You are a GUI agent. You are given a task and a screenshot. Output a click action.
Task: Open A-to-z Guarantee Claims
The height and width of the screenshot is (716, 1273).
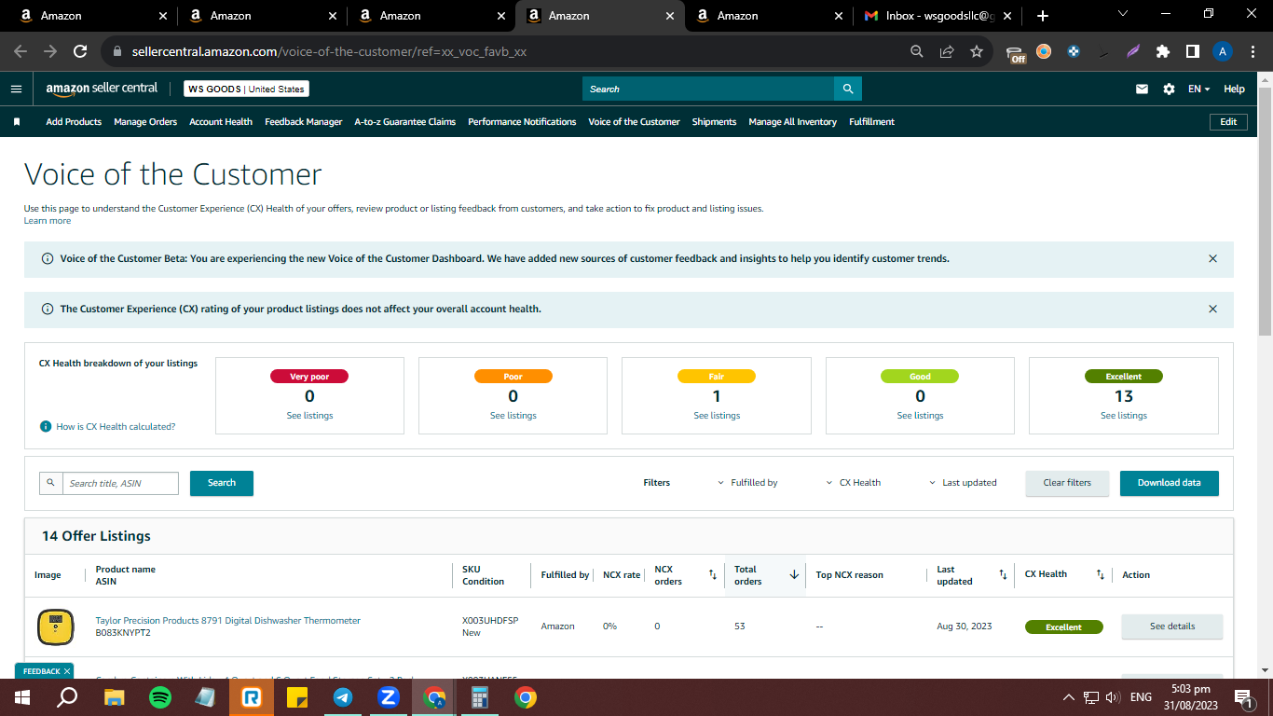point(405,122)
